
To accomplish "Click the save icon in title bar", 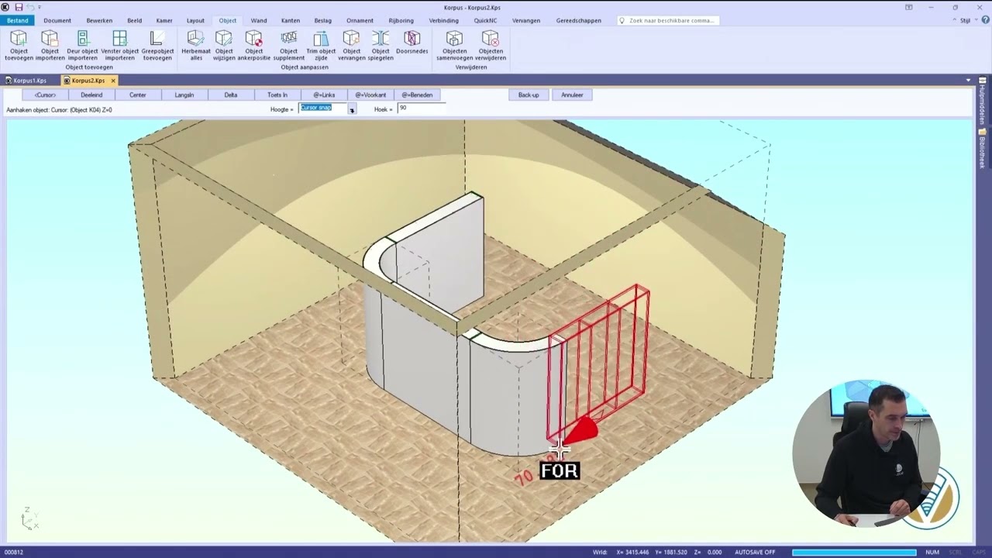I will tap(19, 7).
